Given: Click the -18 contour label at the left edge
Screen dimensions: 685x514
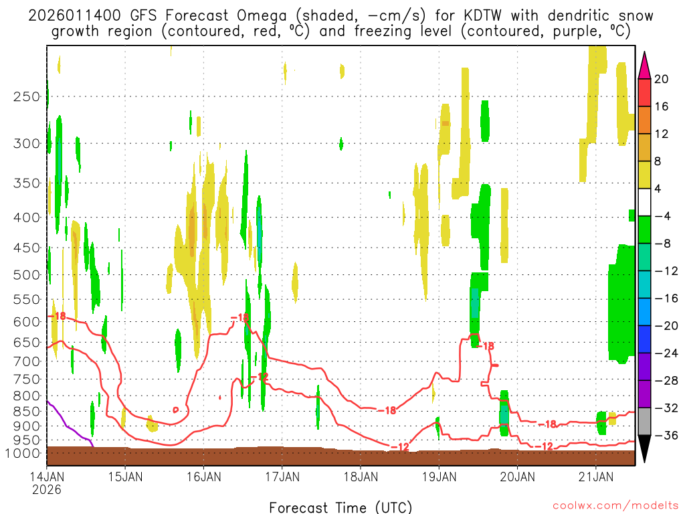Looking at the screenshot, I should pyautogui.click(x=57, y=316).
